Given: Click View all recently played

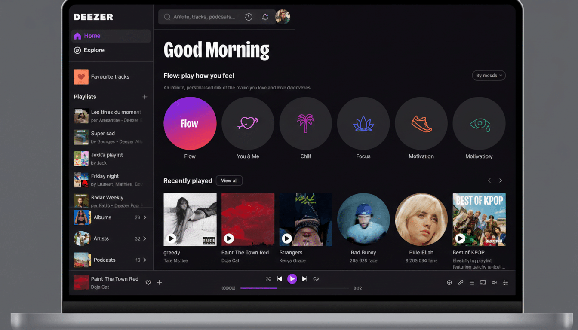Looking at the screenshot, I should (x=229, y=180).
